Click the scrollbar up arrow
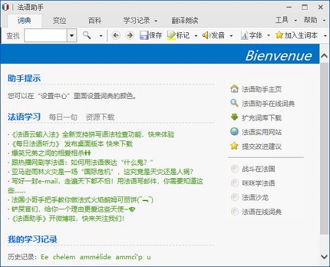Screen dimensions: 330x267 324,56
